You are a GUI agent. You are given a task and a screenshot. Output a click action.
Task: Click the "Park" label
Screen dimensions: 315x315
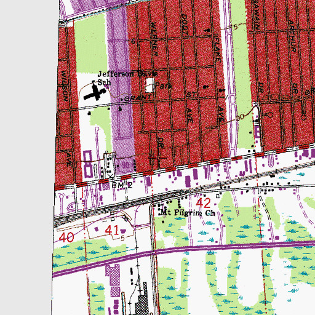pos(164,86)
